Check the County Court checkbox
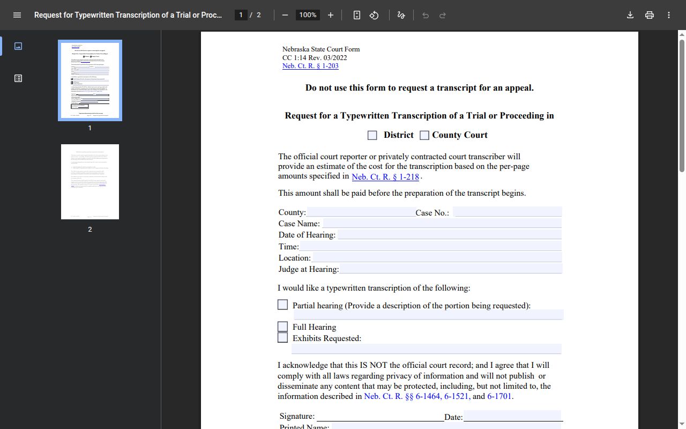This screenshot has width=686, height=429. [x=424, y=135]
